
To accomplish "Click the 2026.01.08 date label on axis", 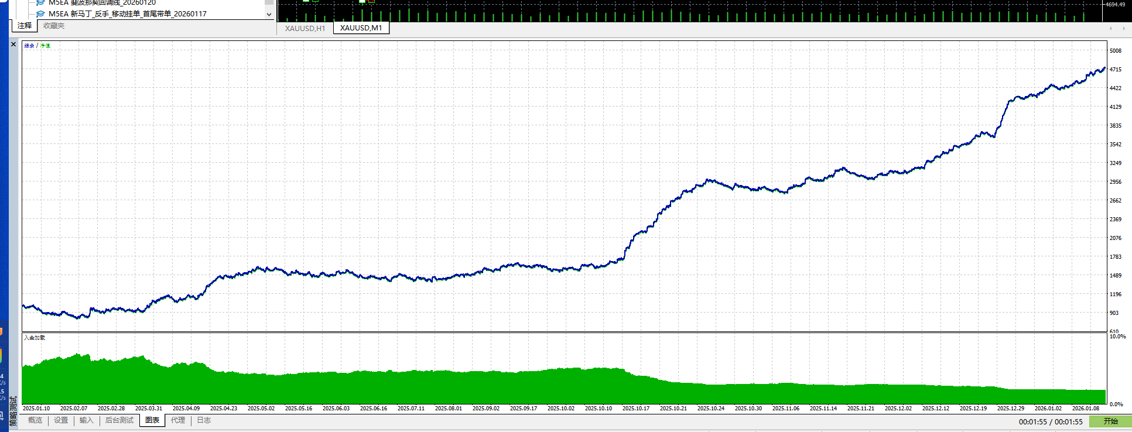I will (1086, 409).
